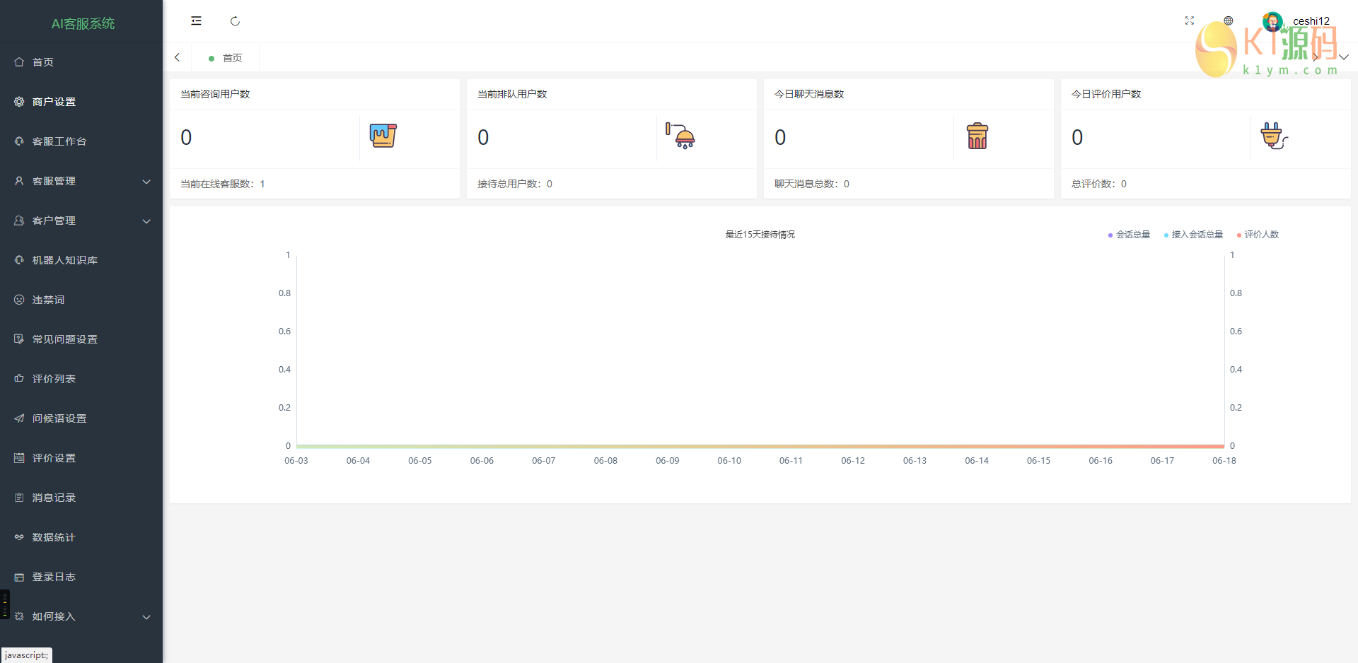
Task: Click the 接待总用户数：0 footer text
Action: point(515,184)
